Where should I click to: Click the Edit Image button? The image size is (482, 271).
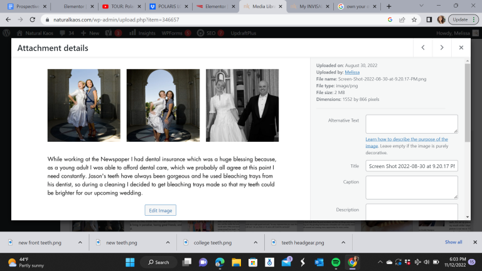coord(161,211)
